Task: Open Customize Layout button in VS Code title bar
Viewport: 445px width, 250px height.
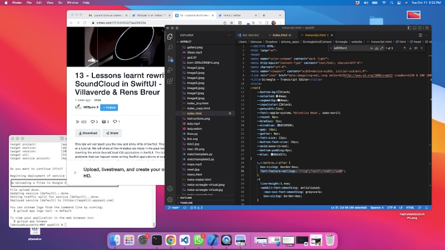Action: [427, 28]
